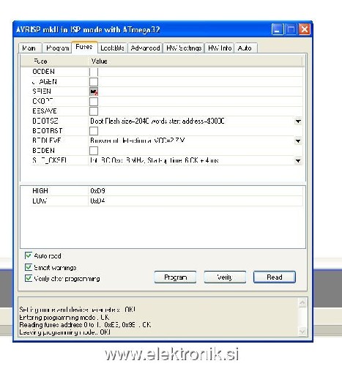The width and height of the screenshot is (342, 366).
Task: Select the SUT_CKSEL fuse label
Action: click(50, 160)
